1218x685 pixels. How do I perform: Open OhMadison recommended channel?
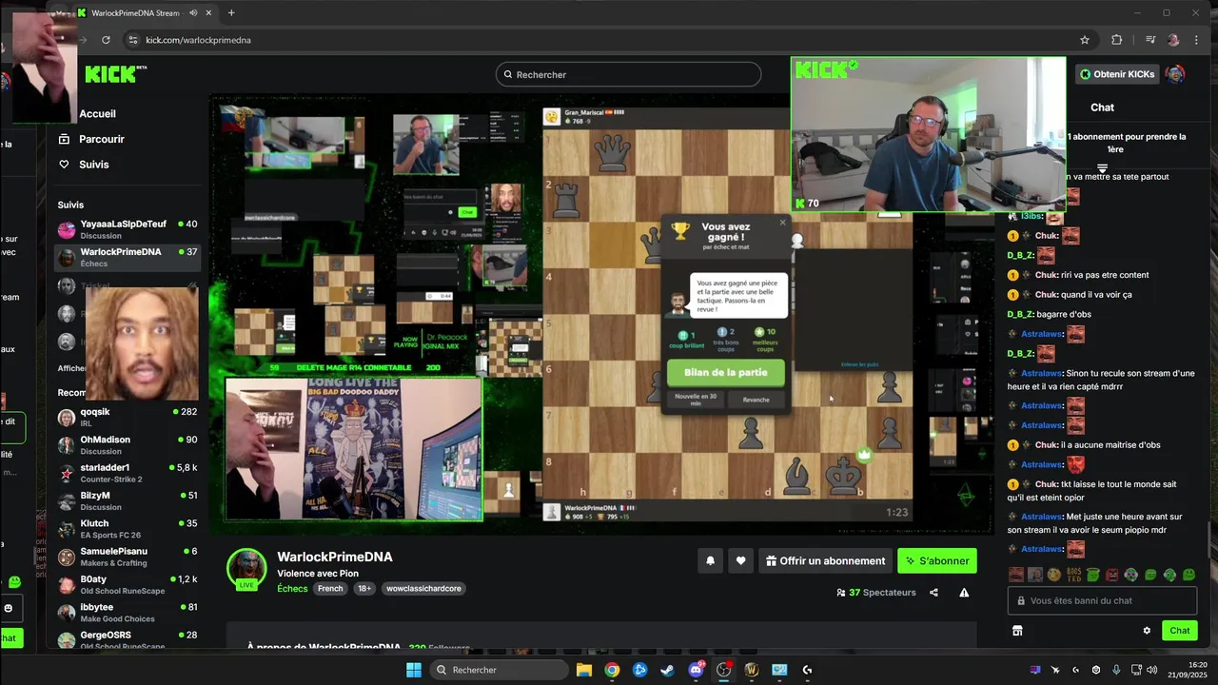(x=128, y=445)
